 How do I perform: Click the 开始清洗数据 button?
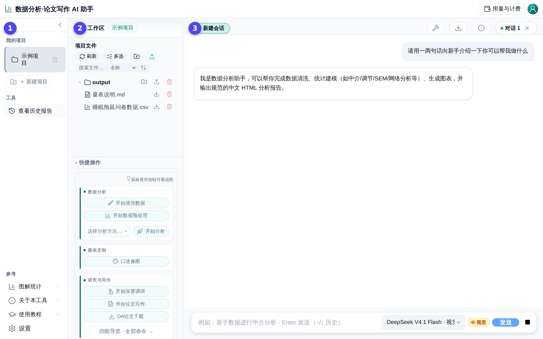(126, 203)
